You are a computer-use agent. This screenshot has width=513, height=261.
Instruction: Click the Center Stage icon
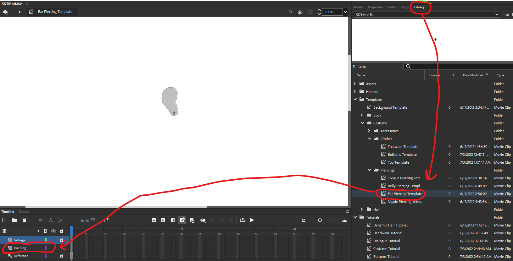point(290,12)
